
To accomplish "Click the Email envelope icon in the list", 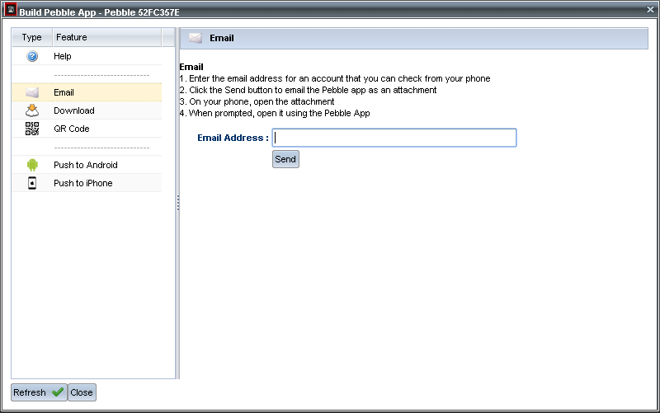I will (x=32, y=92).
